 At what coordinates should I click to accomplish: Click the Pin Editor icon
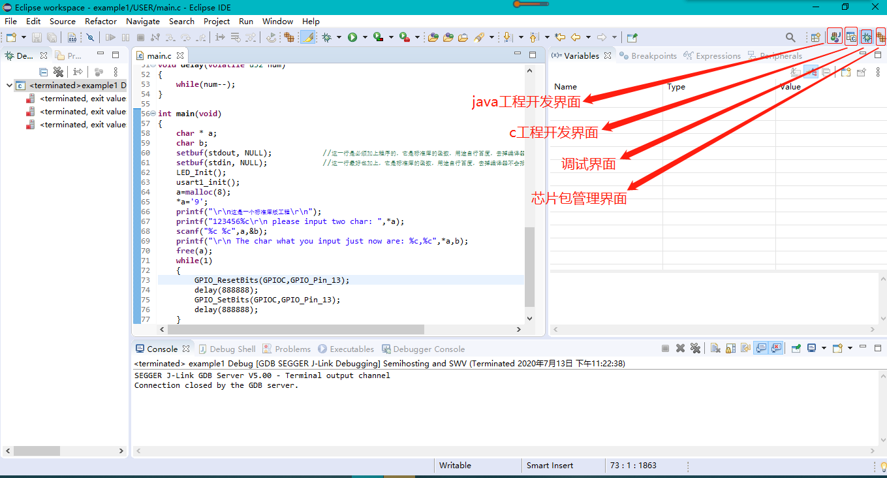632,37
